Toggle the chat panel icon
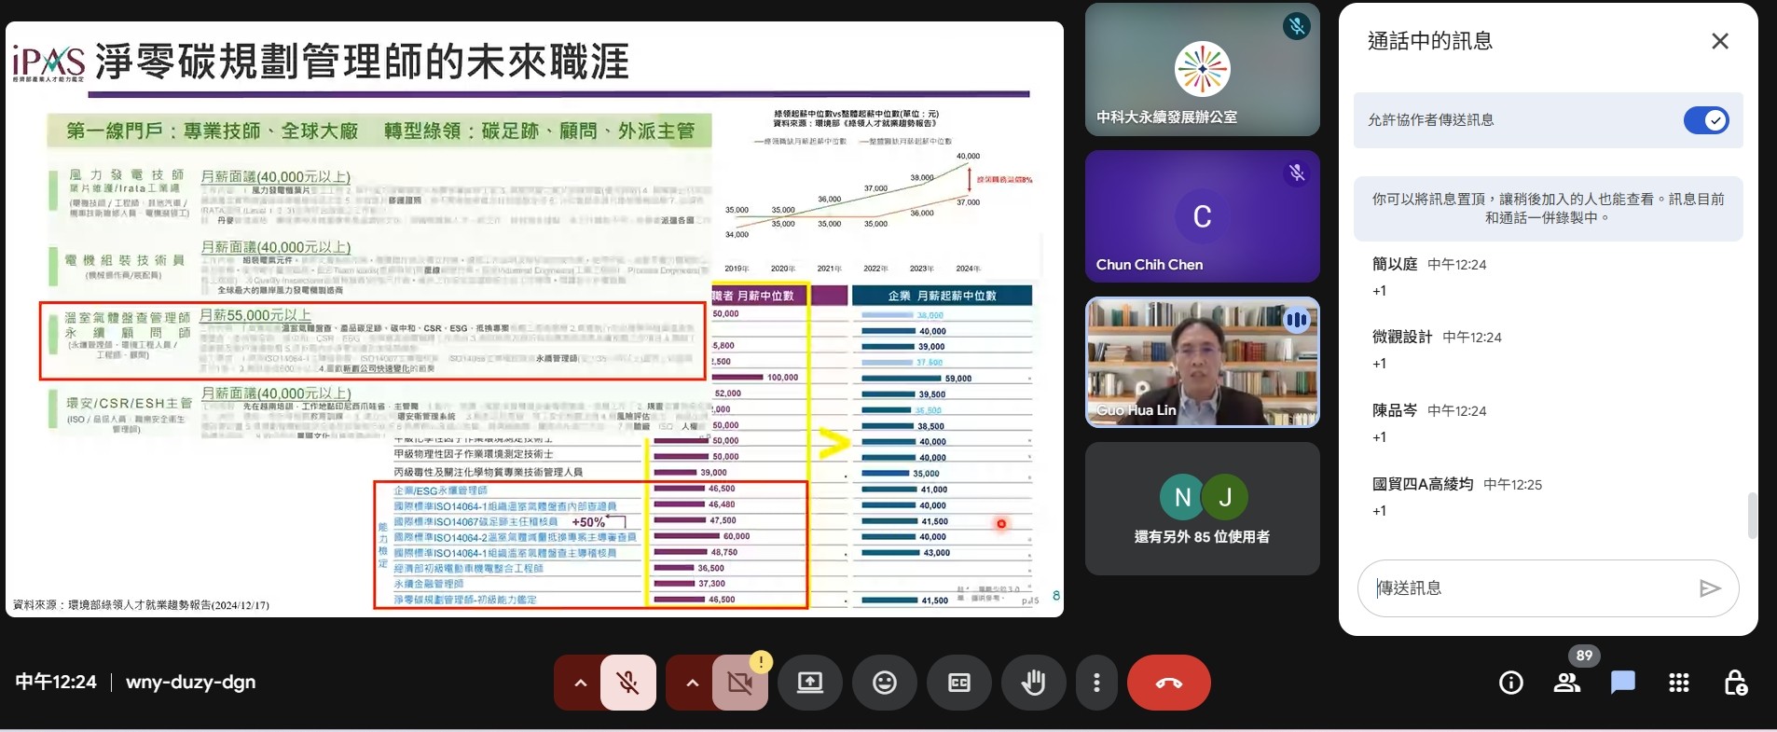1777x732 pixels. point(1622,683)
